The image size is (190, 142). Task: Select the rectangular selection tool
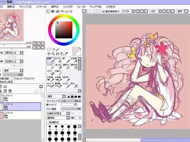point(49,50)
